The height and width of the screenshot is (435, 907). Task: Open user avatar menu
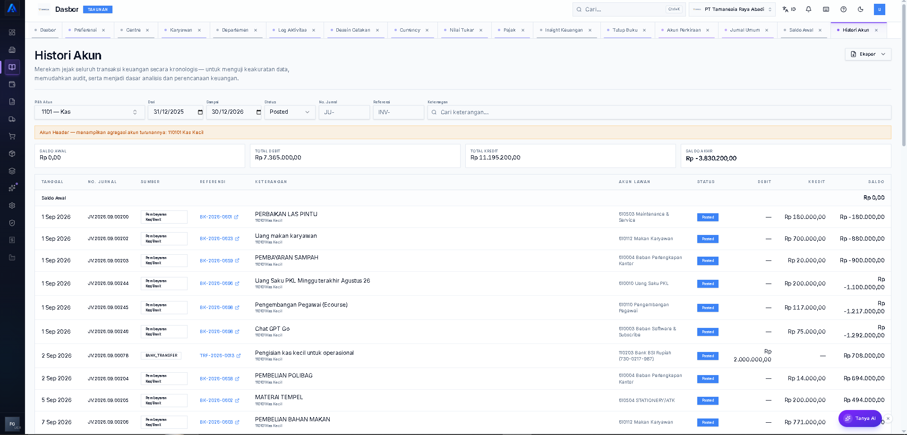point(880,9)
